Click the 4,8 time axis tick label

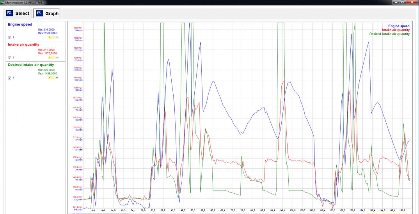93,210
